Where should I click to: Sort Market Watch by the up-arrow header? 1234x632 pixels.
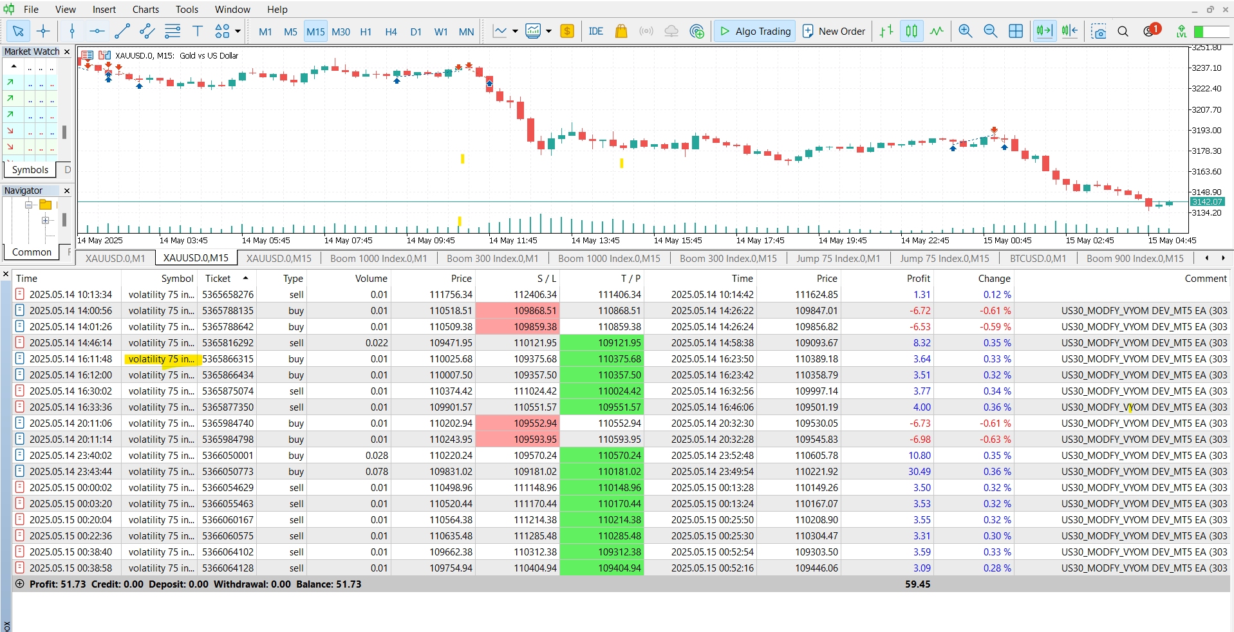click(x=14, y=66)
